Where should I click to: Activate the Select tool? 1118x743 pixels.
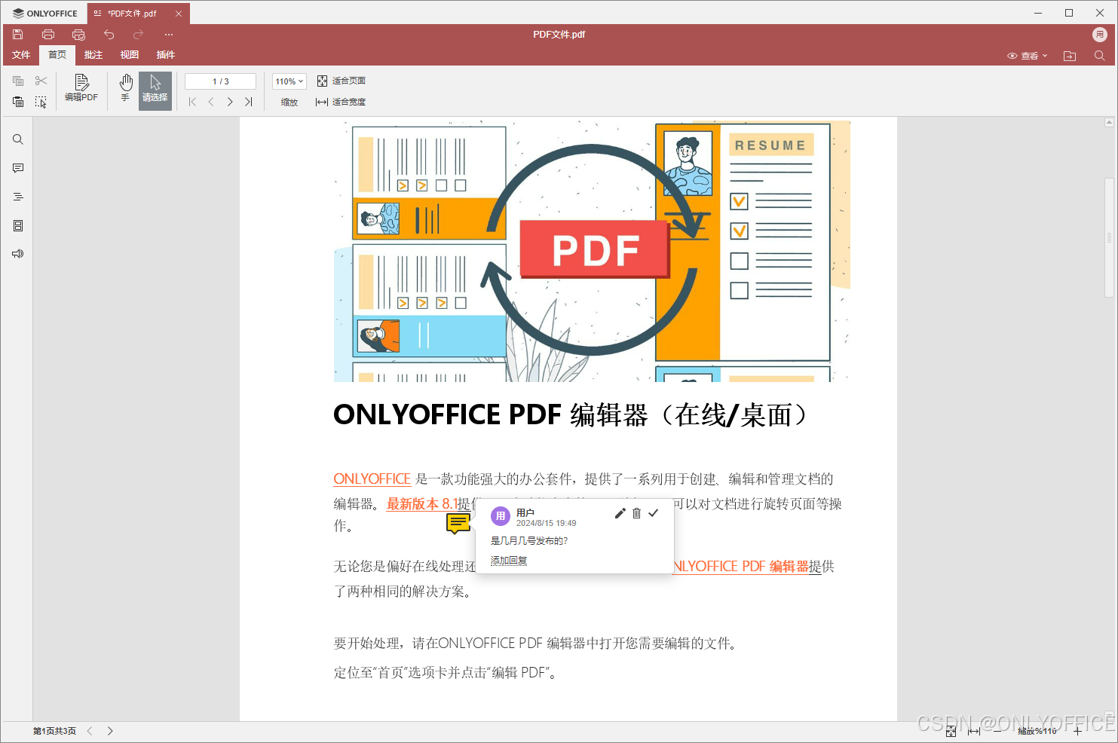(155, 91)
